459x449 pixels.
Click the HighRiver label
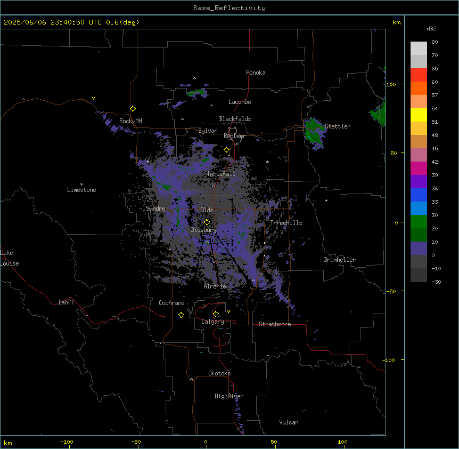click(229, 396)
